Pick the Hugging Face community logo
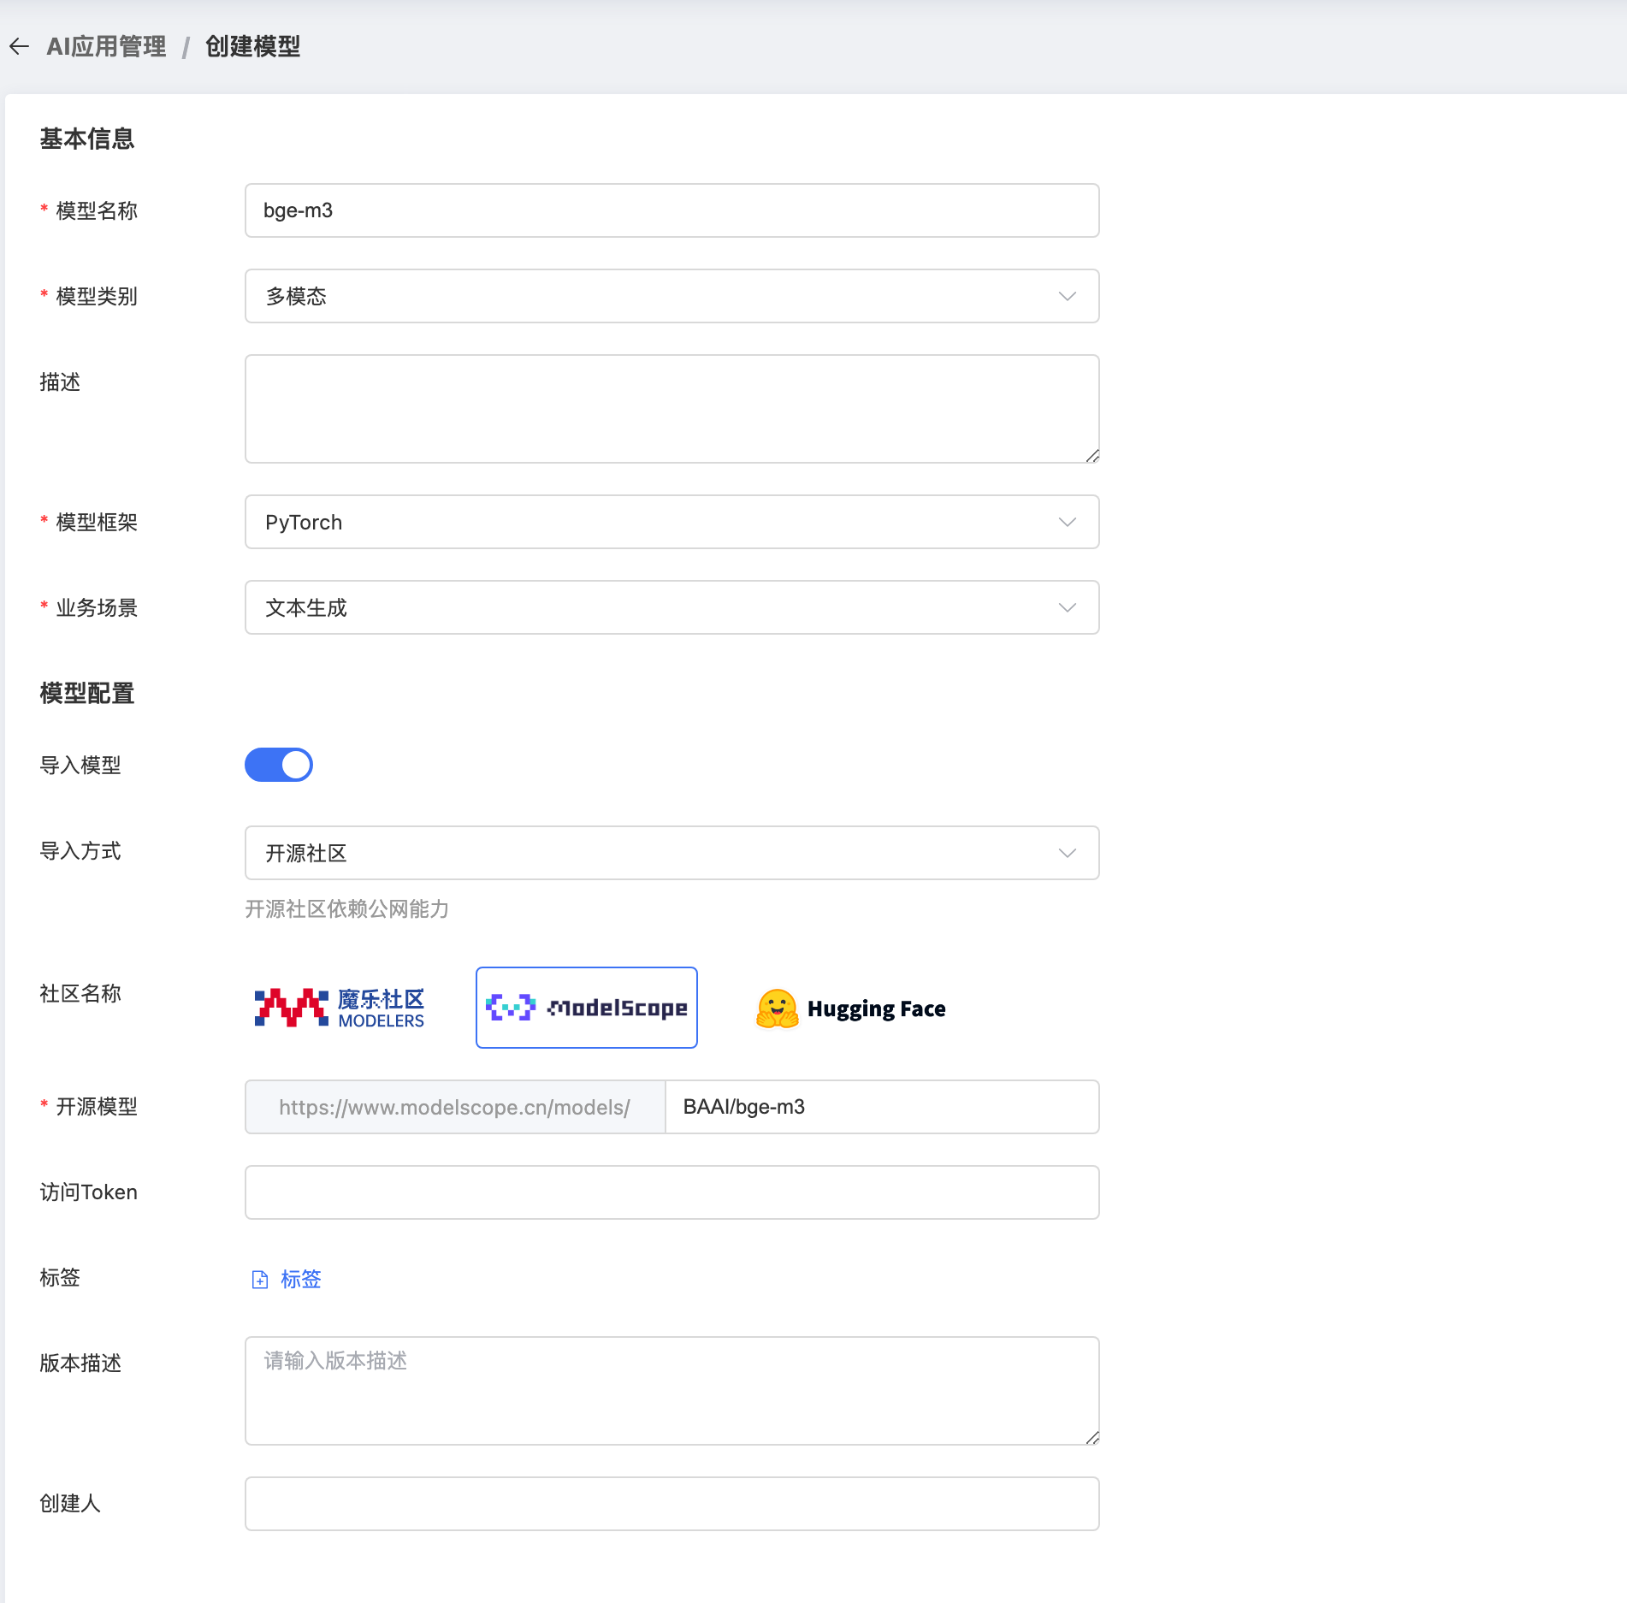Screen dimensions: 1627x1603 (850, 1009)
